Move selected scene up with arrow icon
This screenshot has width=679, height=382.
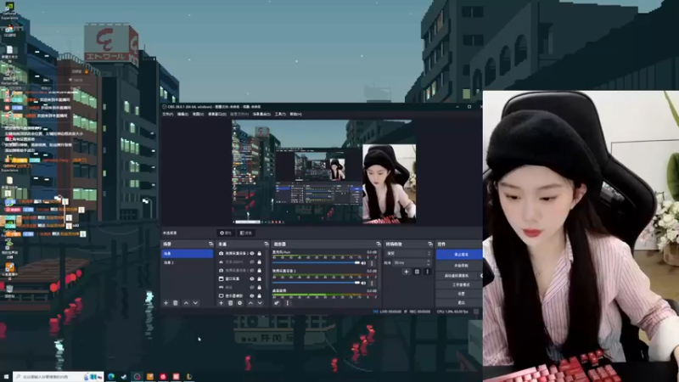click(x=186, y=303)
